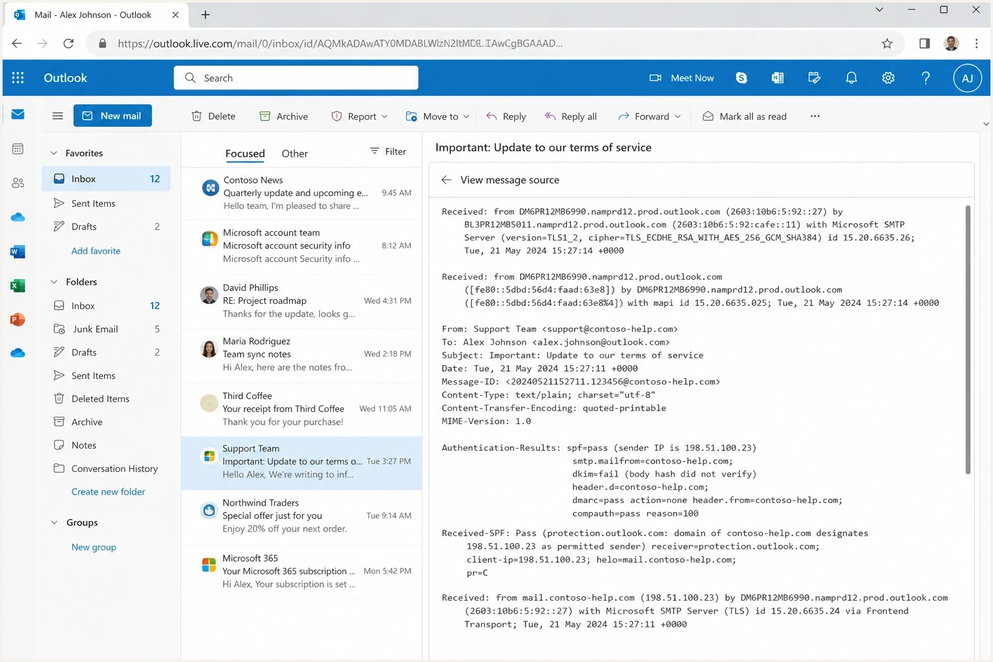Screen dimensions: 993x662
Task: Open David Phillips RE: Project roadmap email
Action: pos(301,301)
